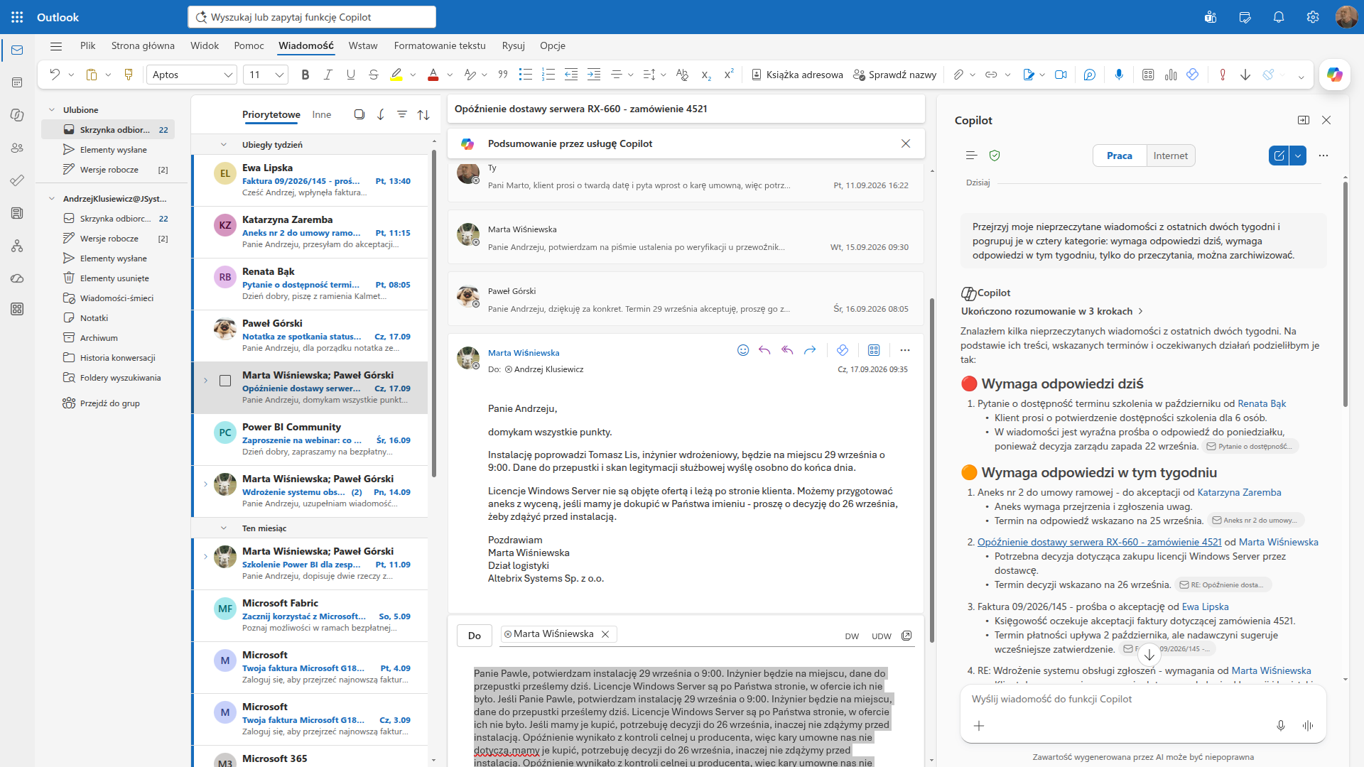
Task: Click the Do recipients button
Action: [x=475, y=636]
